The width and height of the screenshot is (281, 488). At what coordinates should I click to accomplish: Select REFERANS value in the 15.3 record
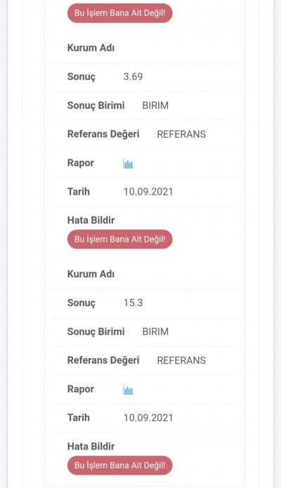[181, 360]
